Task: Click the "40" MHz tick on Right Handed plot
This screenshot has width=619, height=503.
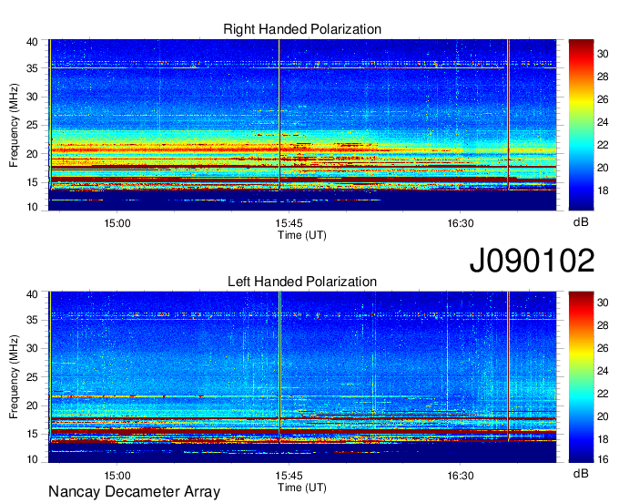Action: 32,42
